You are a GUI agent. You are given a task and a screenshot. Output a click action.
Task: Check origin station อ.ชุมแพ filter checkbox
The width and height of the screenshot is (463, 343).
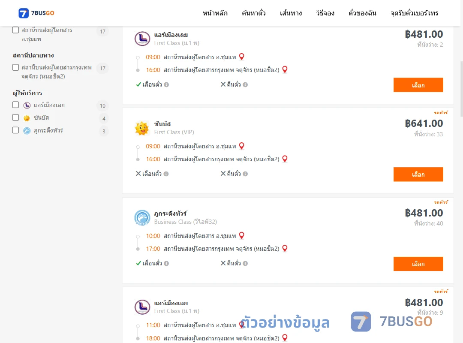(15, 30)
